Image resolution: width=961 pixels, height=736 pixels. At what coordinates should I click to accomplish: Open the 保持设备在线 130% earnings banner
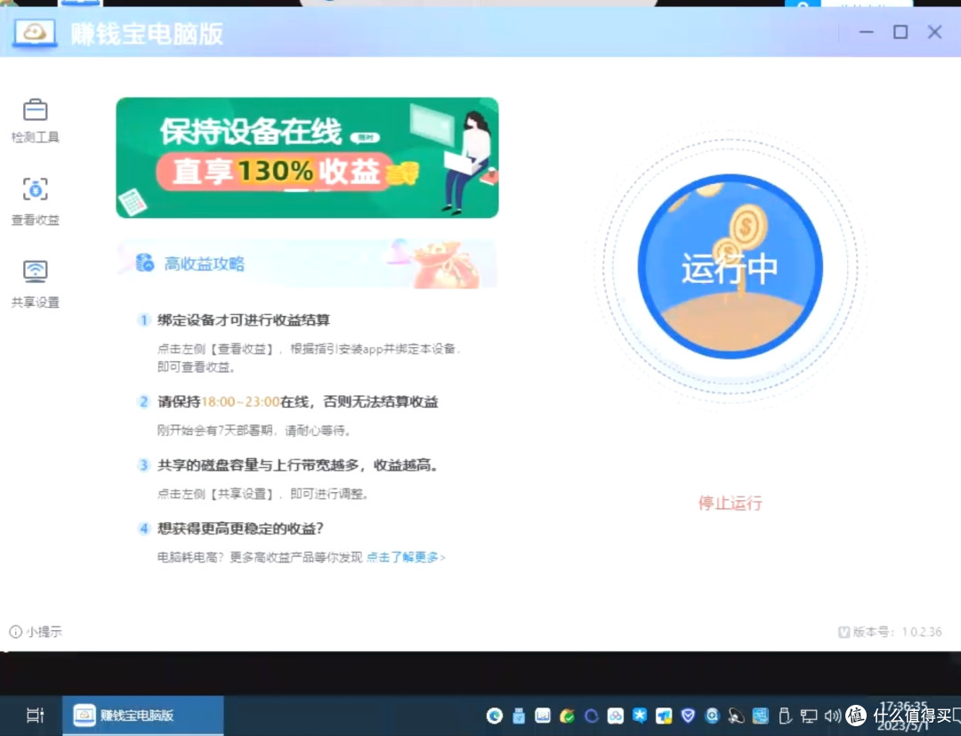click(307, 158)
